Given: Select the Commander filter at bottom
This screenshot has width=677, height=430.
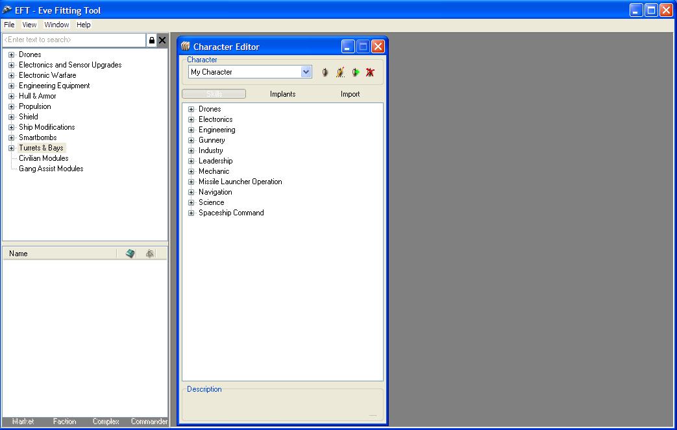Looking at the screenshot, I should pos(149,422).
